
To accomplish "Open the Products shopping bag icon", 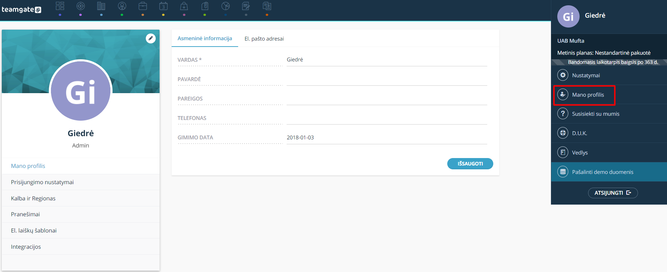I will click(x=184, y=6).
